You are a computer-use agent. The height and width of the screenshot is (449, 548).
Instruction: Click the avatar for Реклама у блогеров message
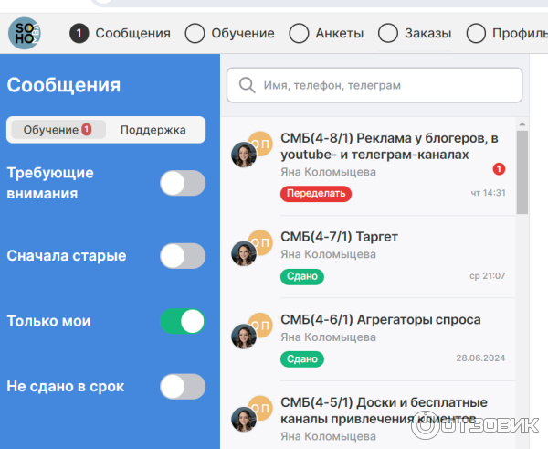tap(245, 155)
